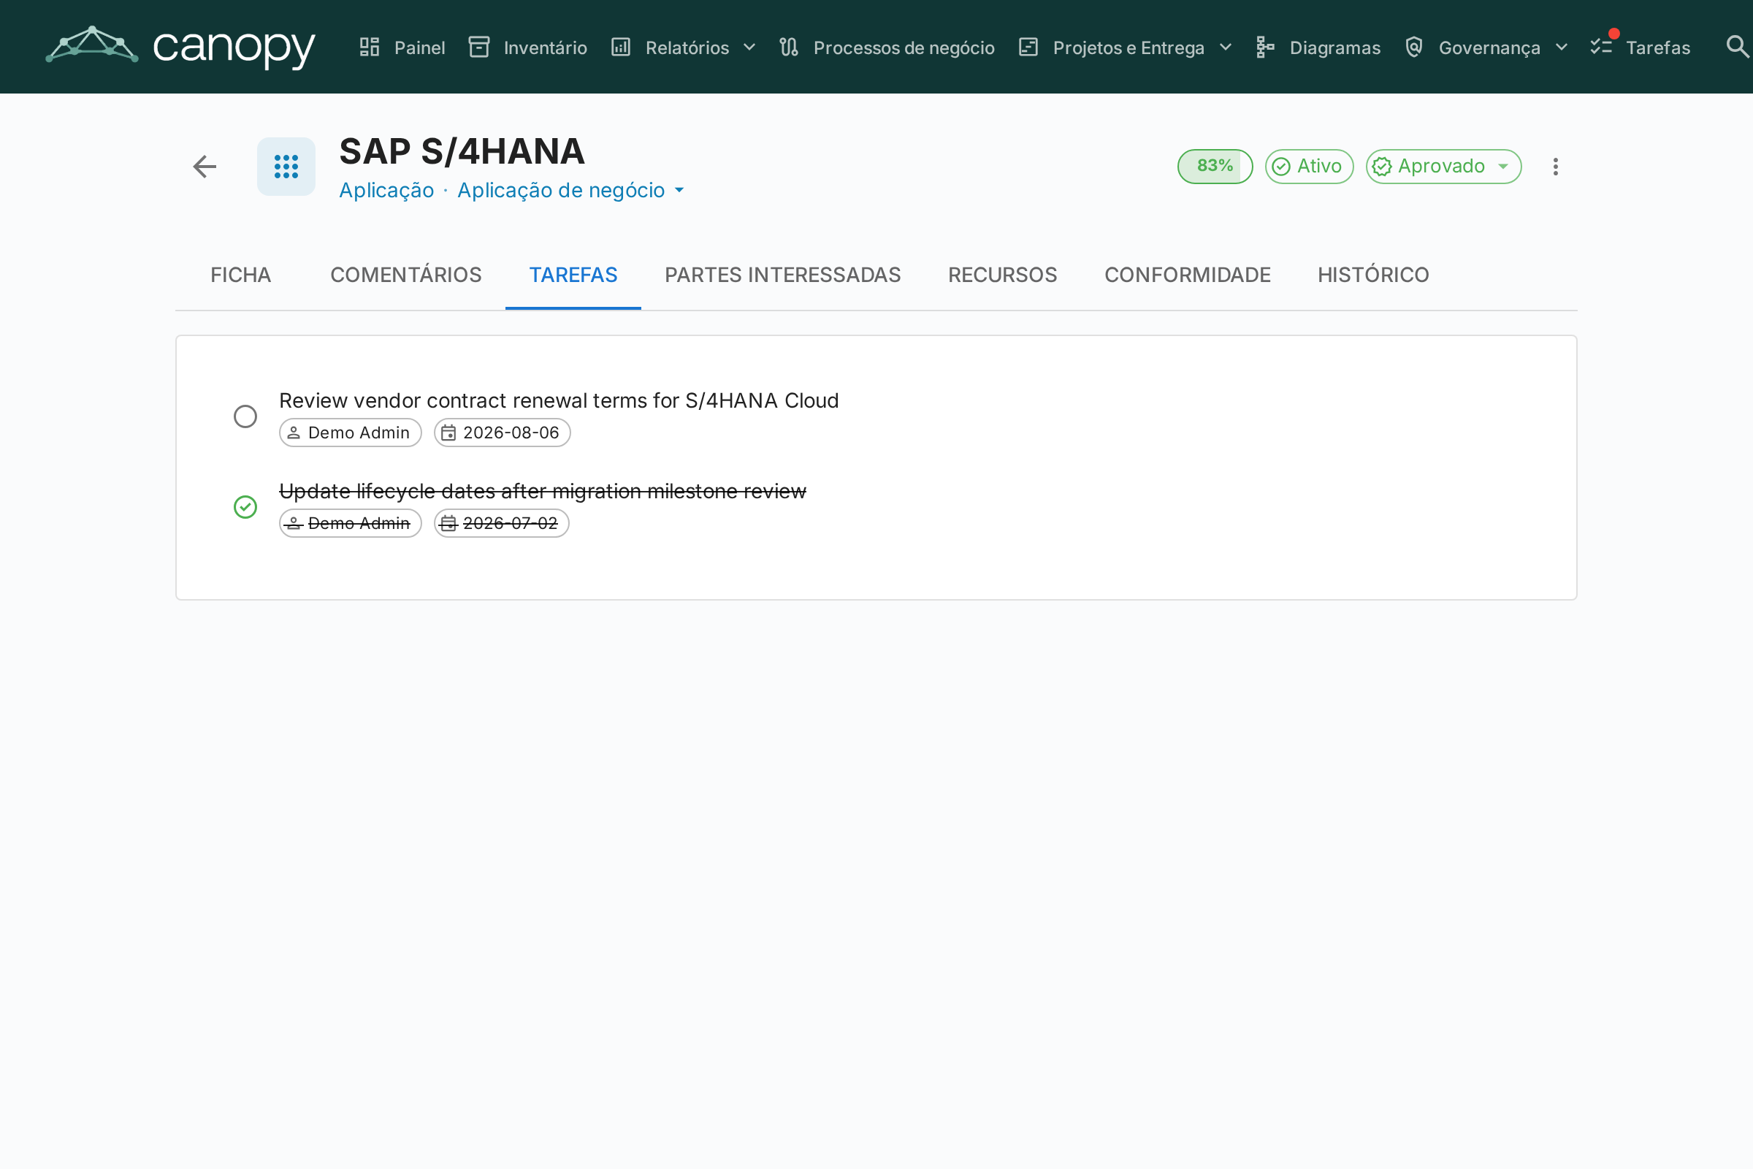This screenshot has width=1753, height=1169.
Task: Select the TAREFAS tab
Action: coord(573,275)
